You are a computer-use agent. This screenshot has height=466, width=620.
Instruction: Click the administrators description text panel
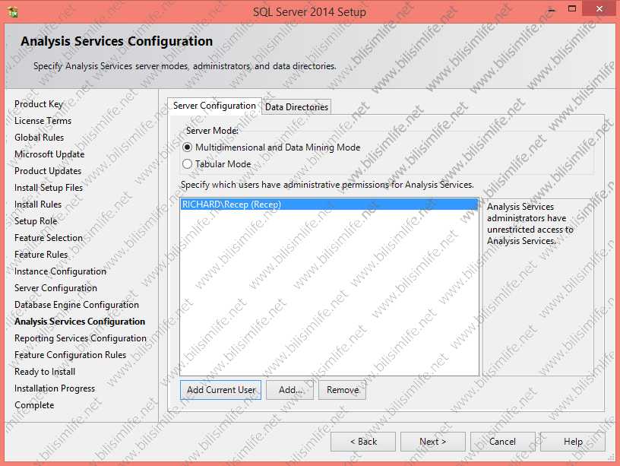538,287
